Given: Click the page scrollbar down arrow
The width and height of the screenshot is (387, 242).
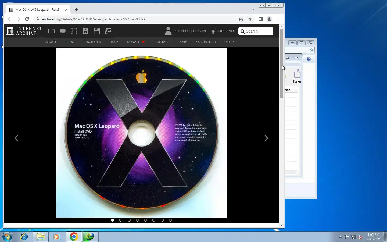Looking at the screenshot, I should [281, 225].
